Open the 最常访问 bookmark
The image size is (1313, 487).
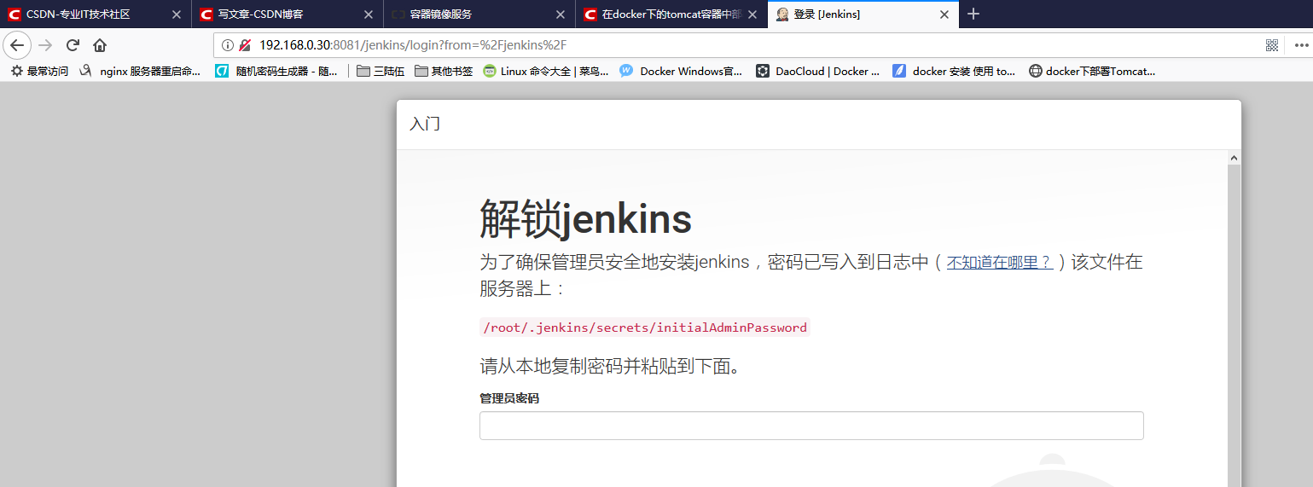[x=39, y=72]
